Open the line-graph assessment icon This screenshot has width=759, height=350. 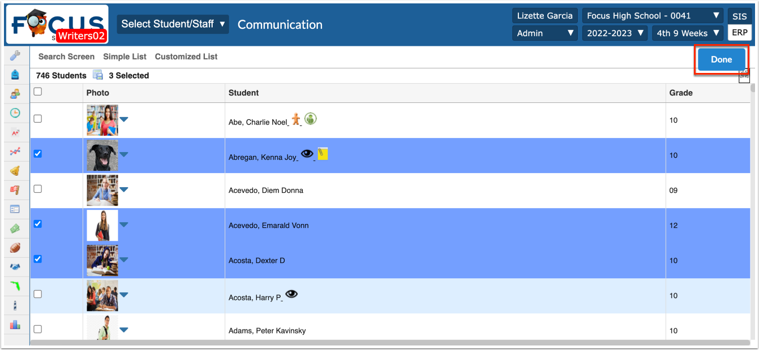tap(15, 152)
